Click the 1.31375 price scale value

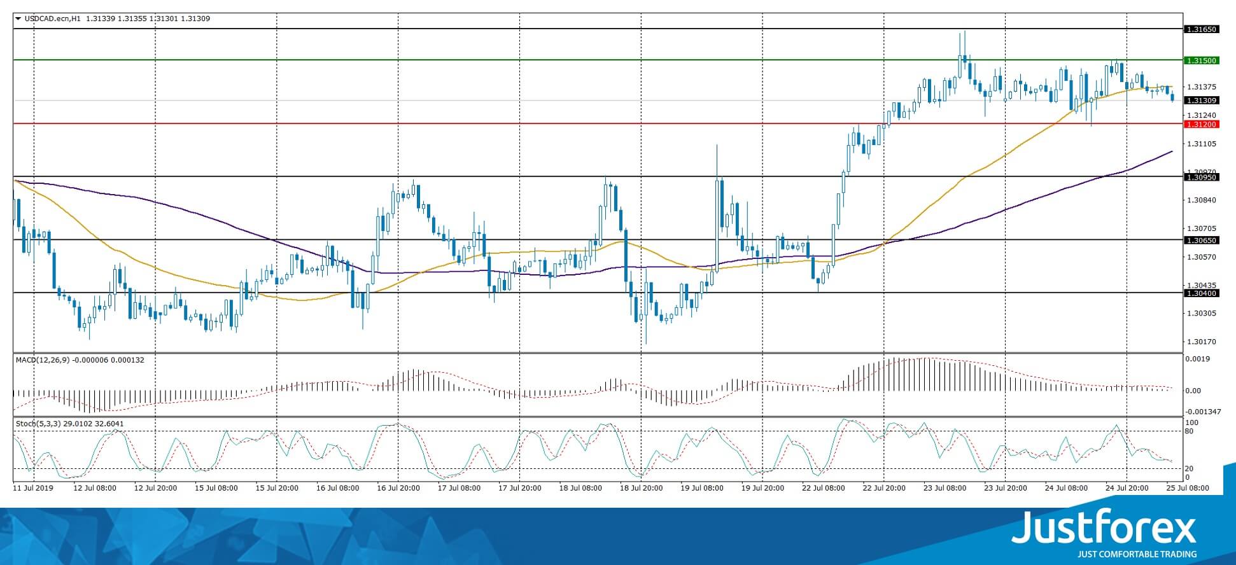(1202, 87)
